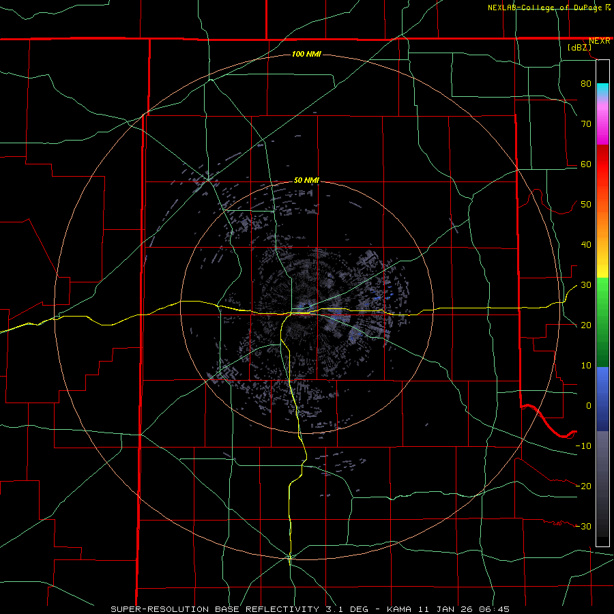Image resolution: width=614 pixels, height=614 pixels.
Task: Click the NEXR label above the scale
Action: [599, 41]
